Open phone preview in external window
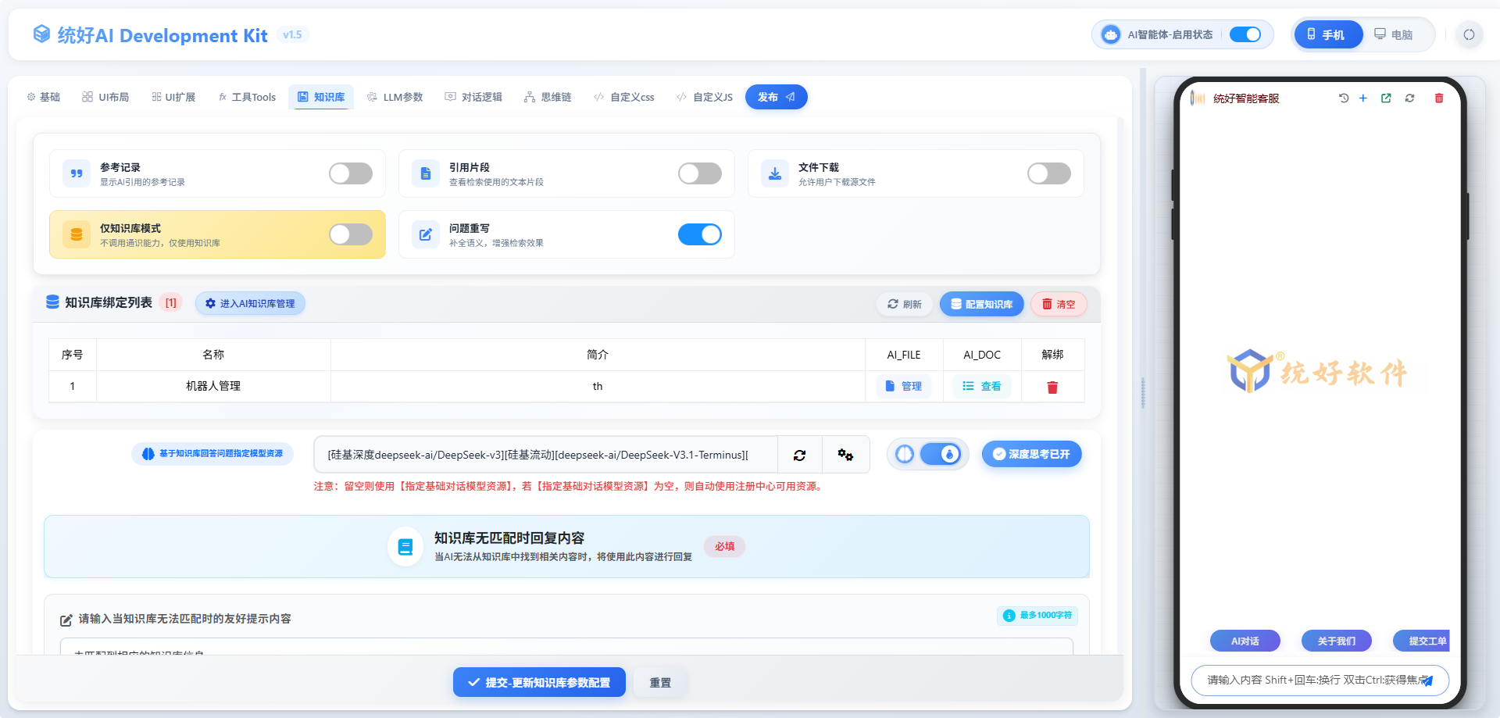 1386,98
